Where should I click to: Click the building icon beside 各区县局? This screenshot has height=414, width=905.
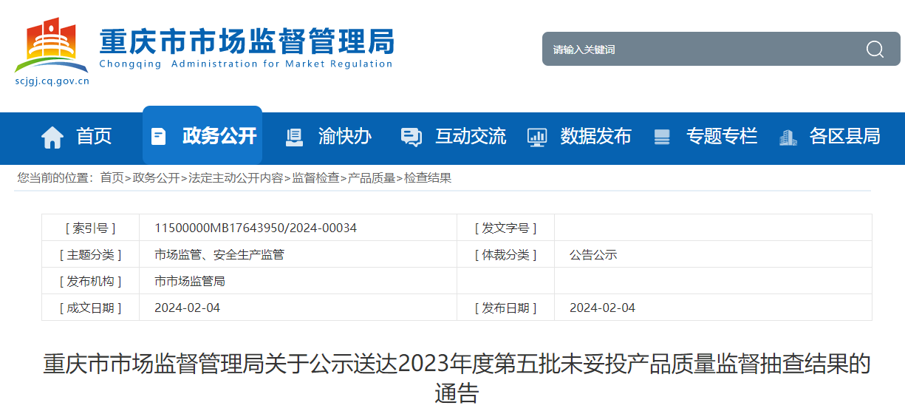(788, 137)
